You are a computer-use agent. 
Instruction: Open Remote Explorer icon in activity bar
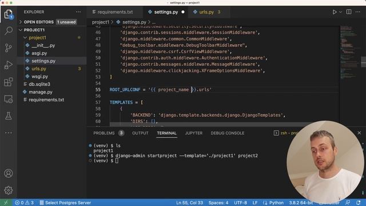9,99
